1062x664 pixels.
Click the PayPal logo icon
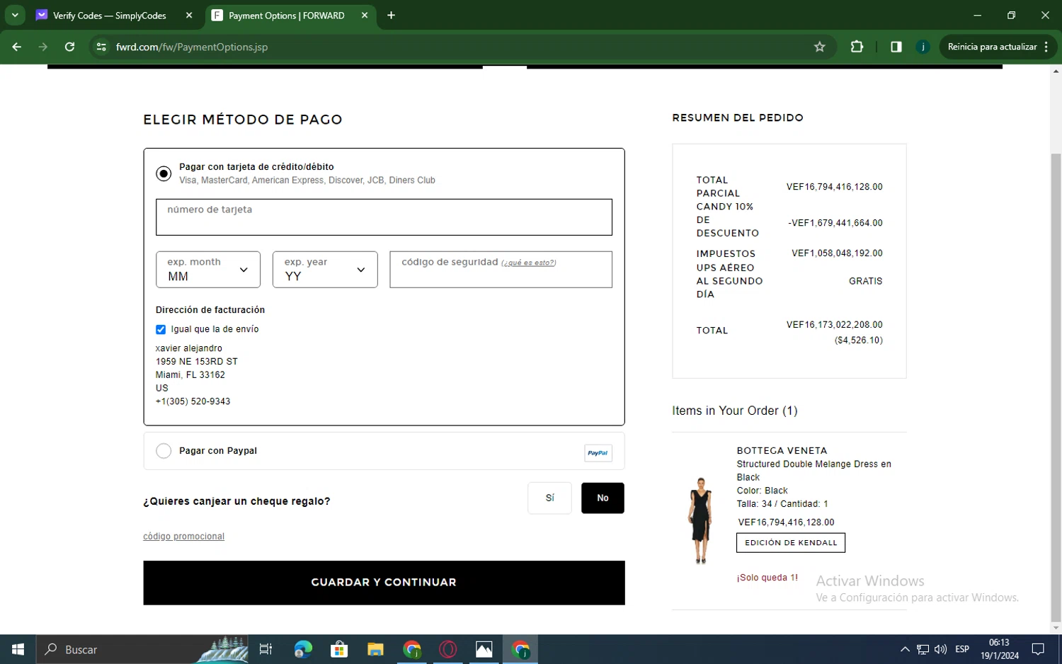tap(598, 453)
